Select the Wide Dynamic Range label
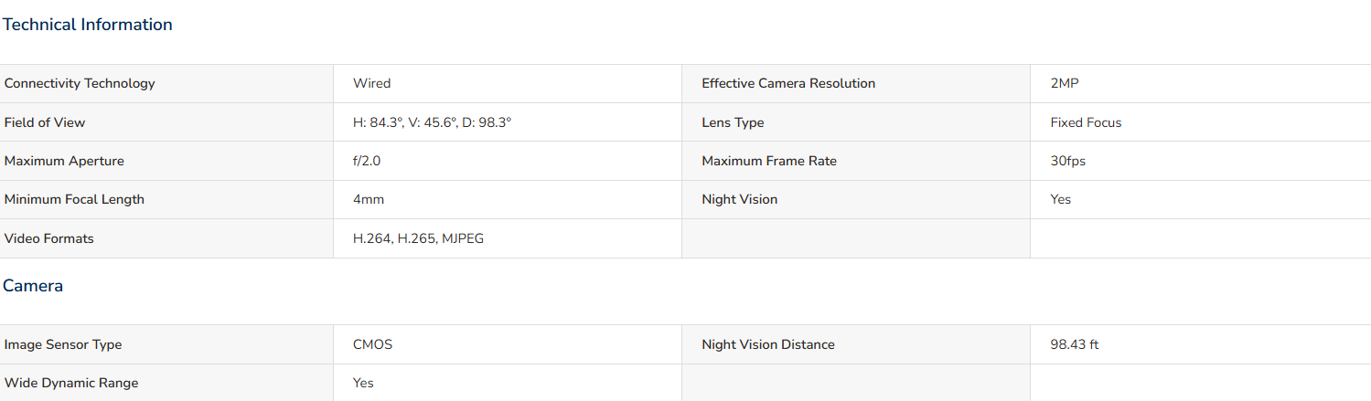The height and width of the screenshot is (401, 1371). 71,383
